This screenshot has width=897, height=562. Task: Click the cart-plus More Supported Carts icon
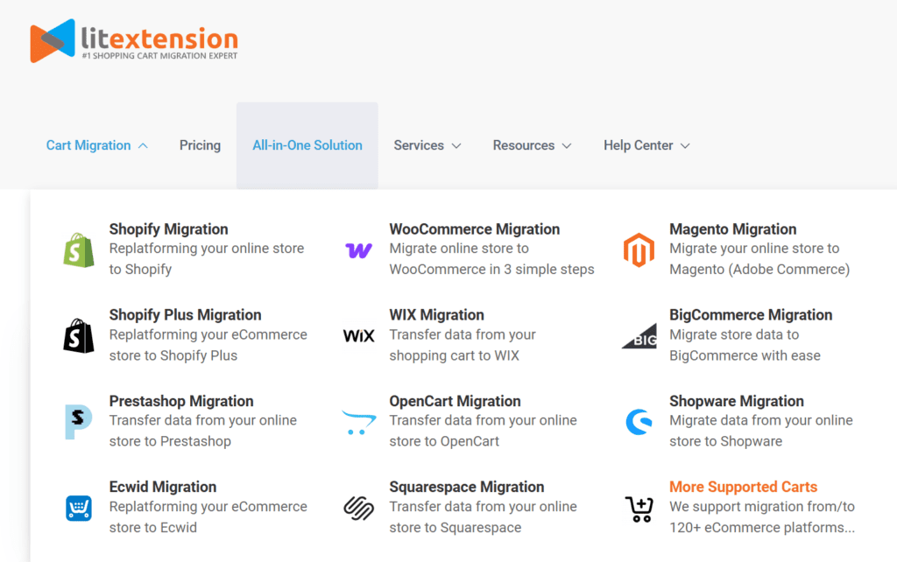tap(639, 509)
